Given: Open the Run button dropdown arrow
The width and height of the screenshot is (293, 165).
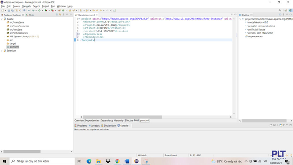Looking at the screenshot, I should [x=42, y=10].
